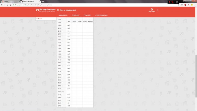
Task: Click the Талия column header
Action: click(79, 21)
